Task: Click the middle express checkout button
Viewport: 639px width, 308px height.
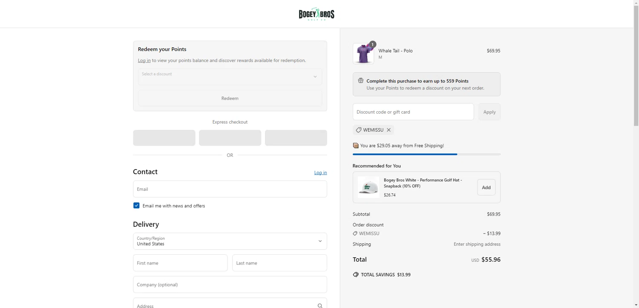Action: point(230,138)
